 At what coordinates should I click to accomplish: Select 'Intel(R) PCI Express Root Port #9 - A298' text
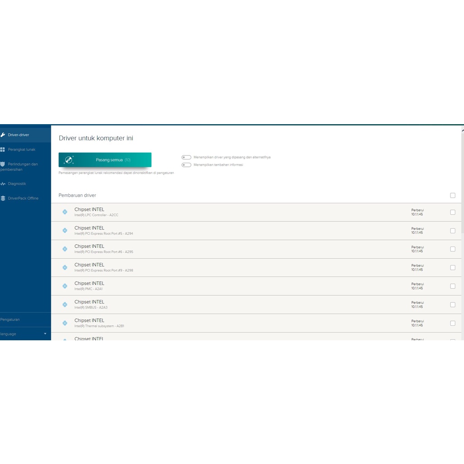104,271
